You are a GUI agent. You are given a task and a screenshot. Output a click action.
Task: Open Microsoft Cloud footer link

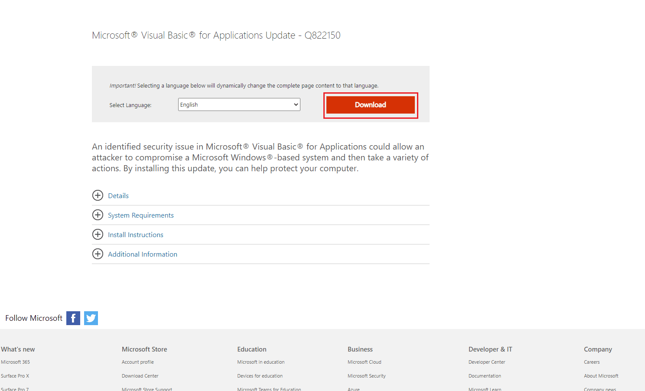coord(365,362)
